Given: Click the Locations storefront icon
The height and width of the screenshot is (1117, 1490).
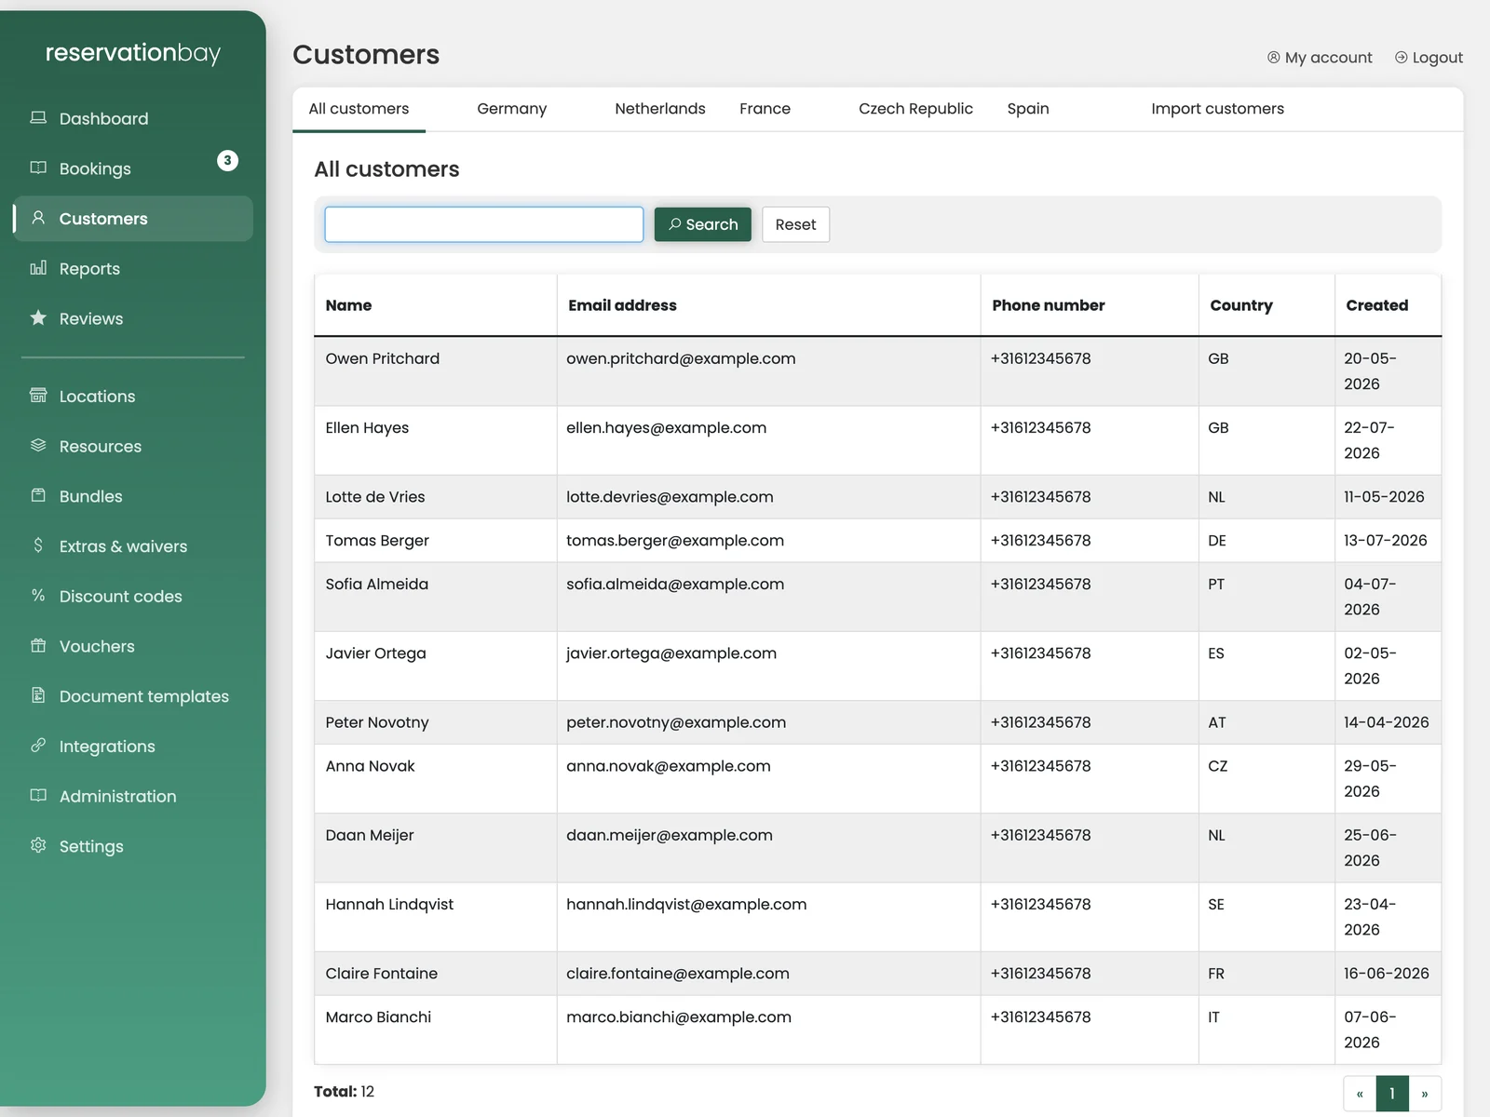Looking at the screenshot, I should coord(38,396).
